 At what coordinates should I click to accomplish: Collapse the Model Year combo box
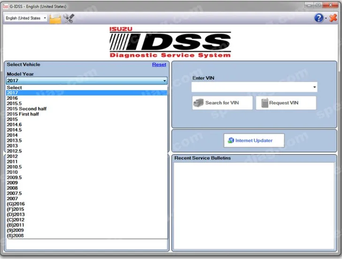(x=87, y=81)
